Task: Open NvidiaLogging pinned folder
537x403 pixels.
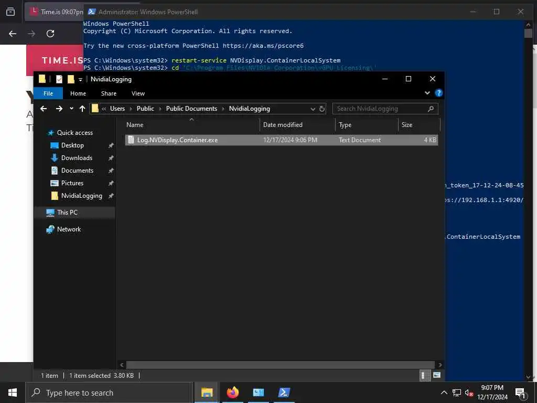Action: (81, 196)
